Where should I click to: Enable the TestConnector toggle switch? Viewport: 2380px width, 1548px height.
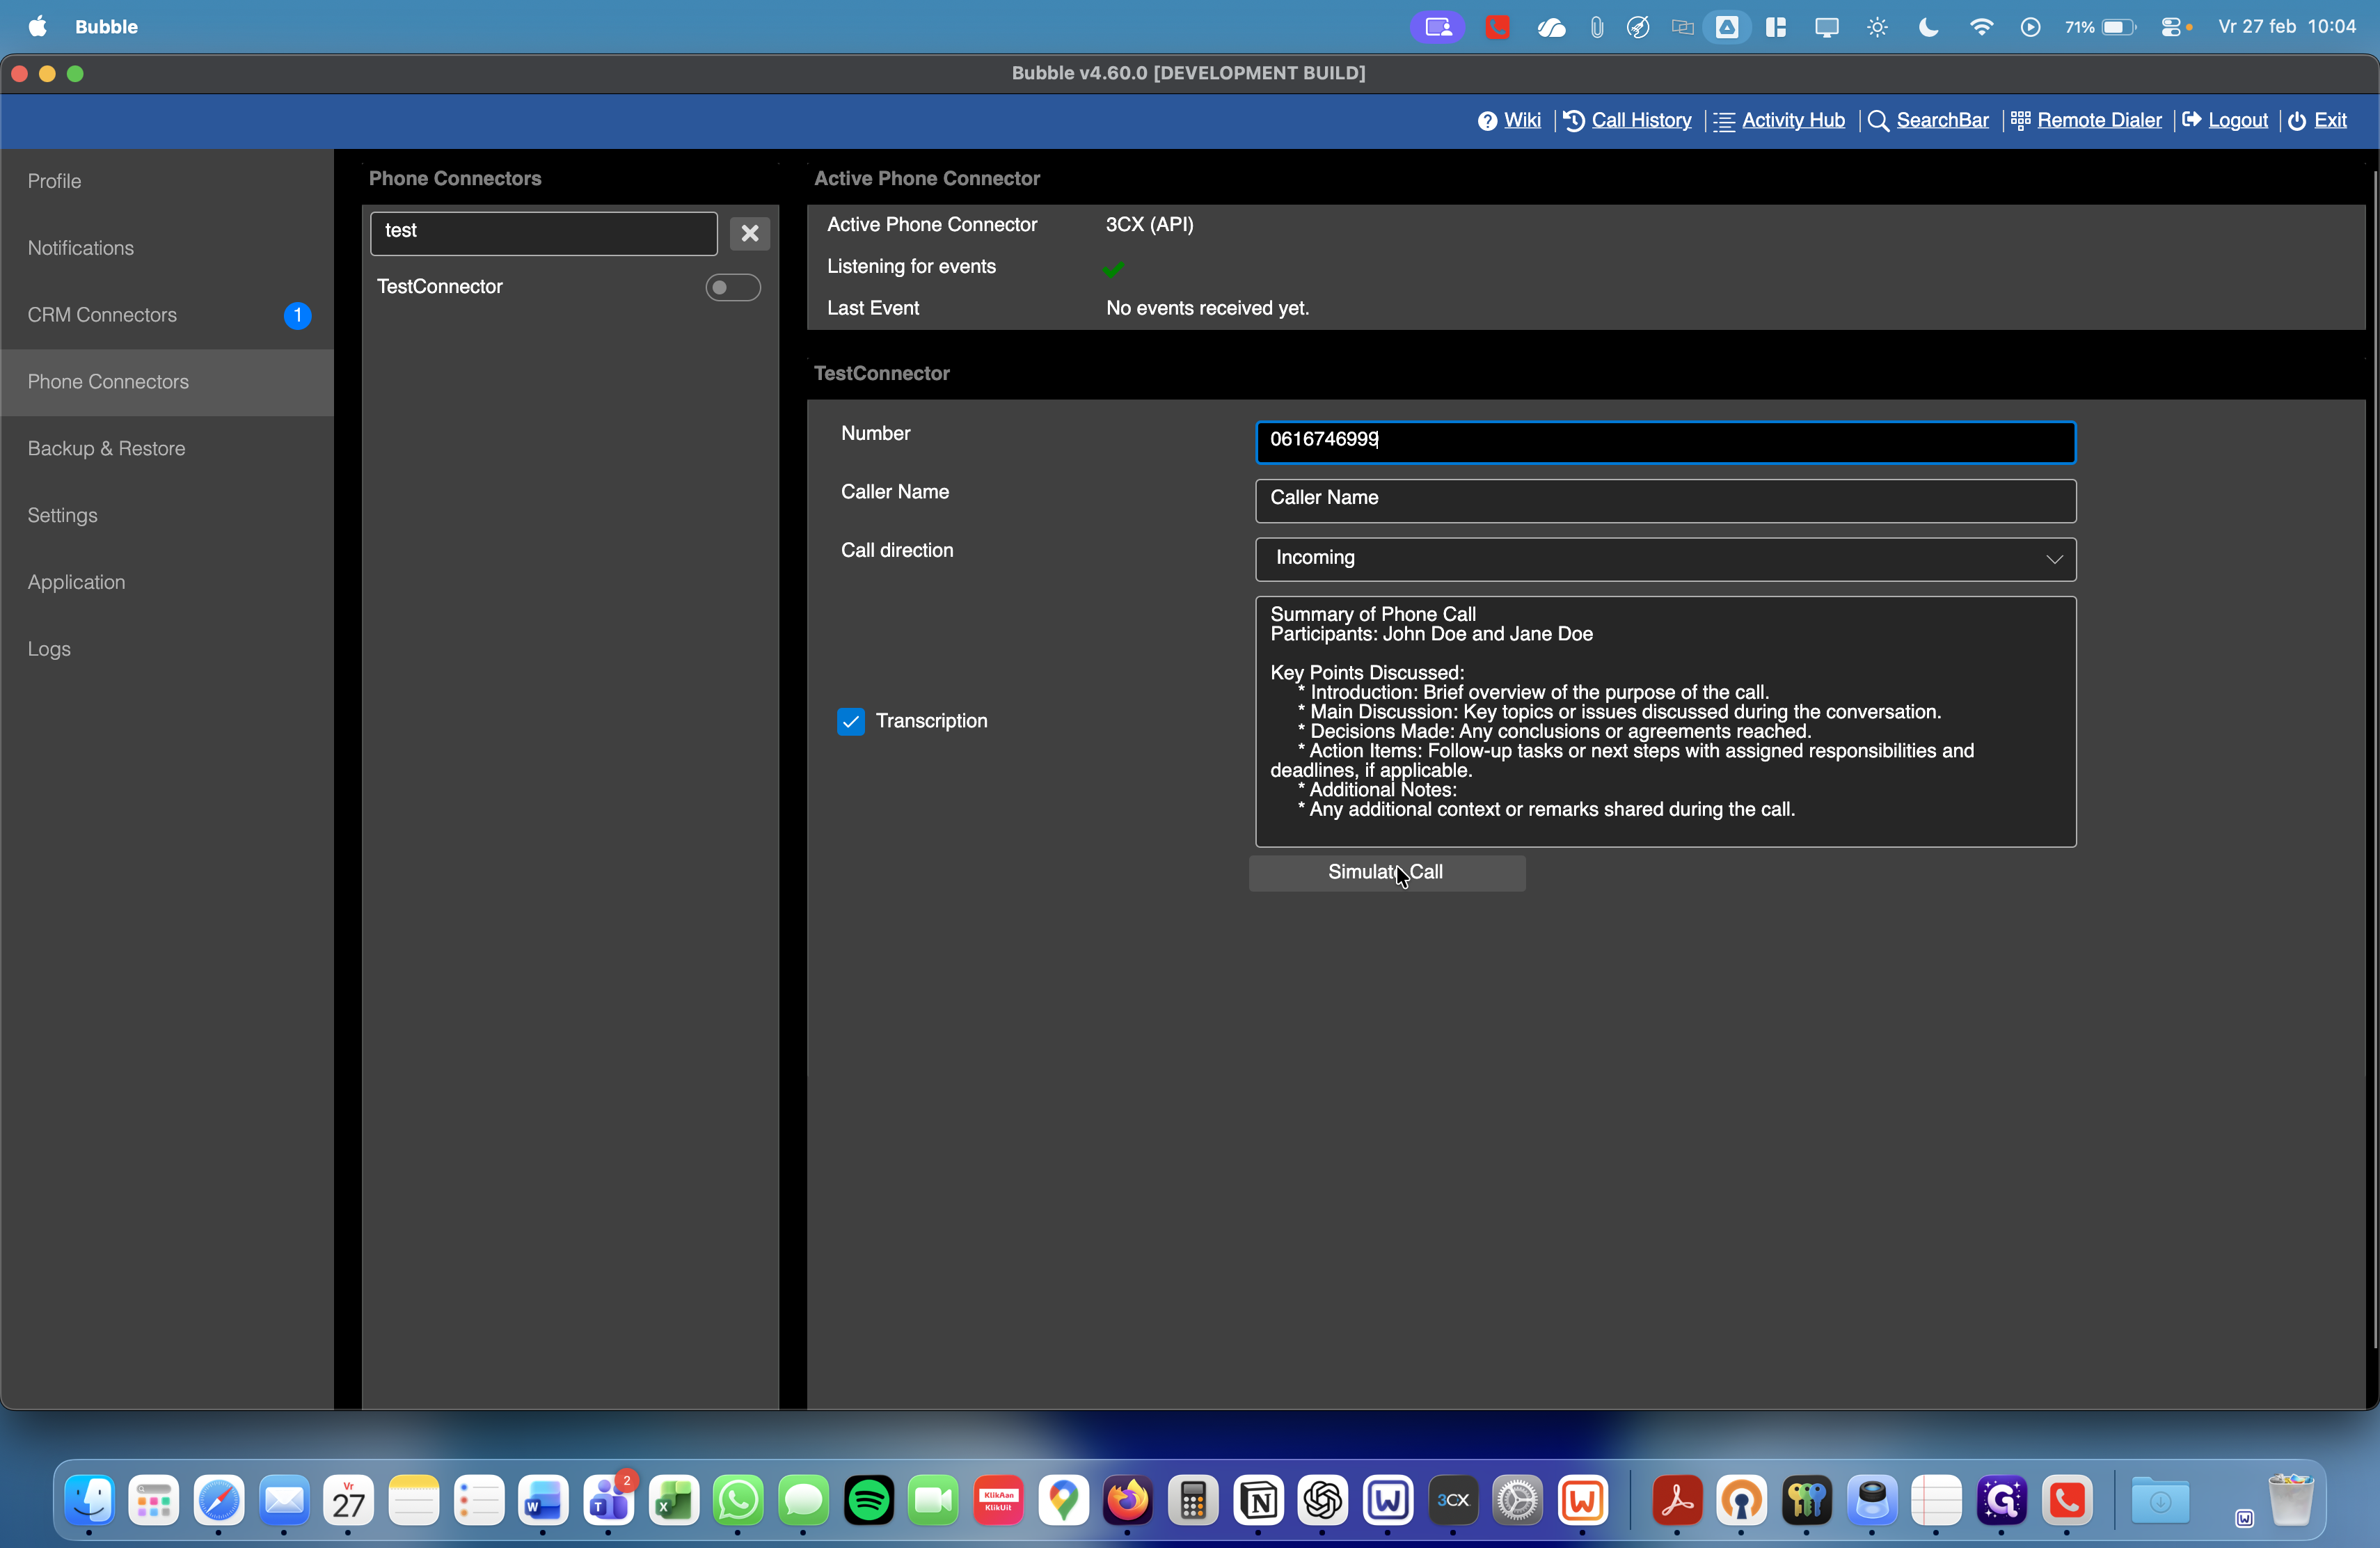click(732, 288)
